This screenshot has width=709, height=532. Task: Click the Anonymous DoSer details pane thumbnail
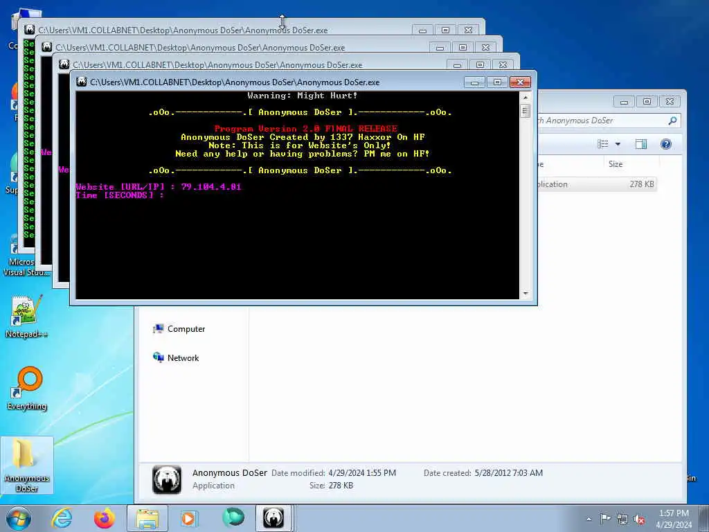tap(167, 479)
